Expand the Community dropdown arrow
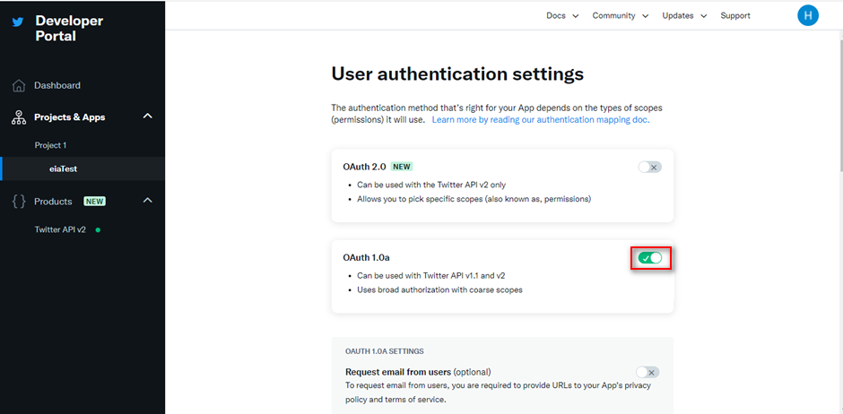 tap(645, 16)
